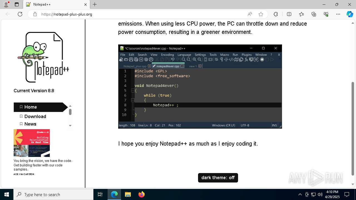The height and width of the screenshot is (200, 356).
Task: Open the Extensions puzzle icon
Action: 276,14
